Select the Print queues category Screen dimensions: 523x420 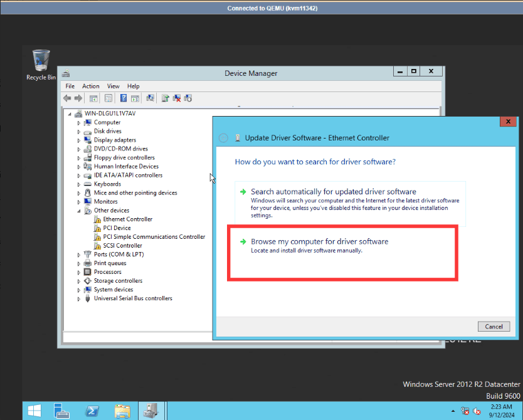[110, 263]
